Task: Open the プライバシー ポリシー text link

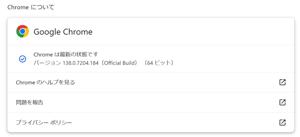Action: (44, 122)
